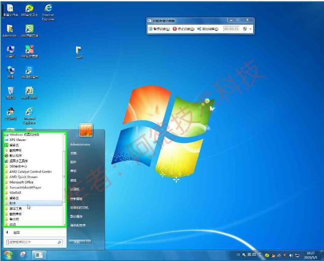Launch the Excel 2007 desktop shortcut
Screen dimensions: 324x261
(29, 93)
